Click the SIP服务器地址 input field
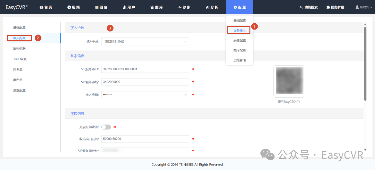This screenshot has width=375, height=170. (x=145, y=150)
